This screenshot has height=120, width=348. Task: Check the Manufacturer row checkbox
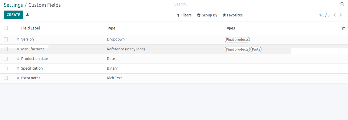pyautogui.click(x=6, y=49)
